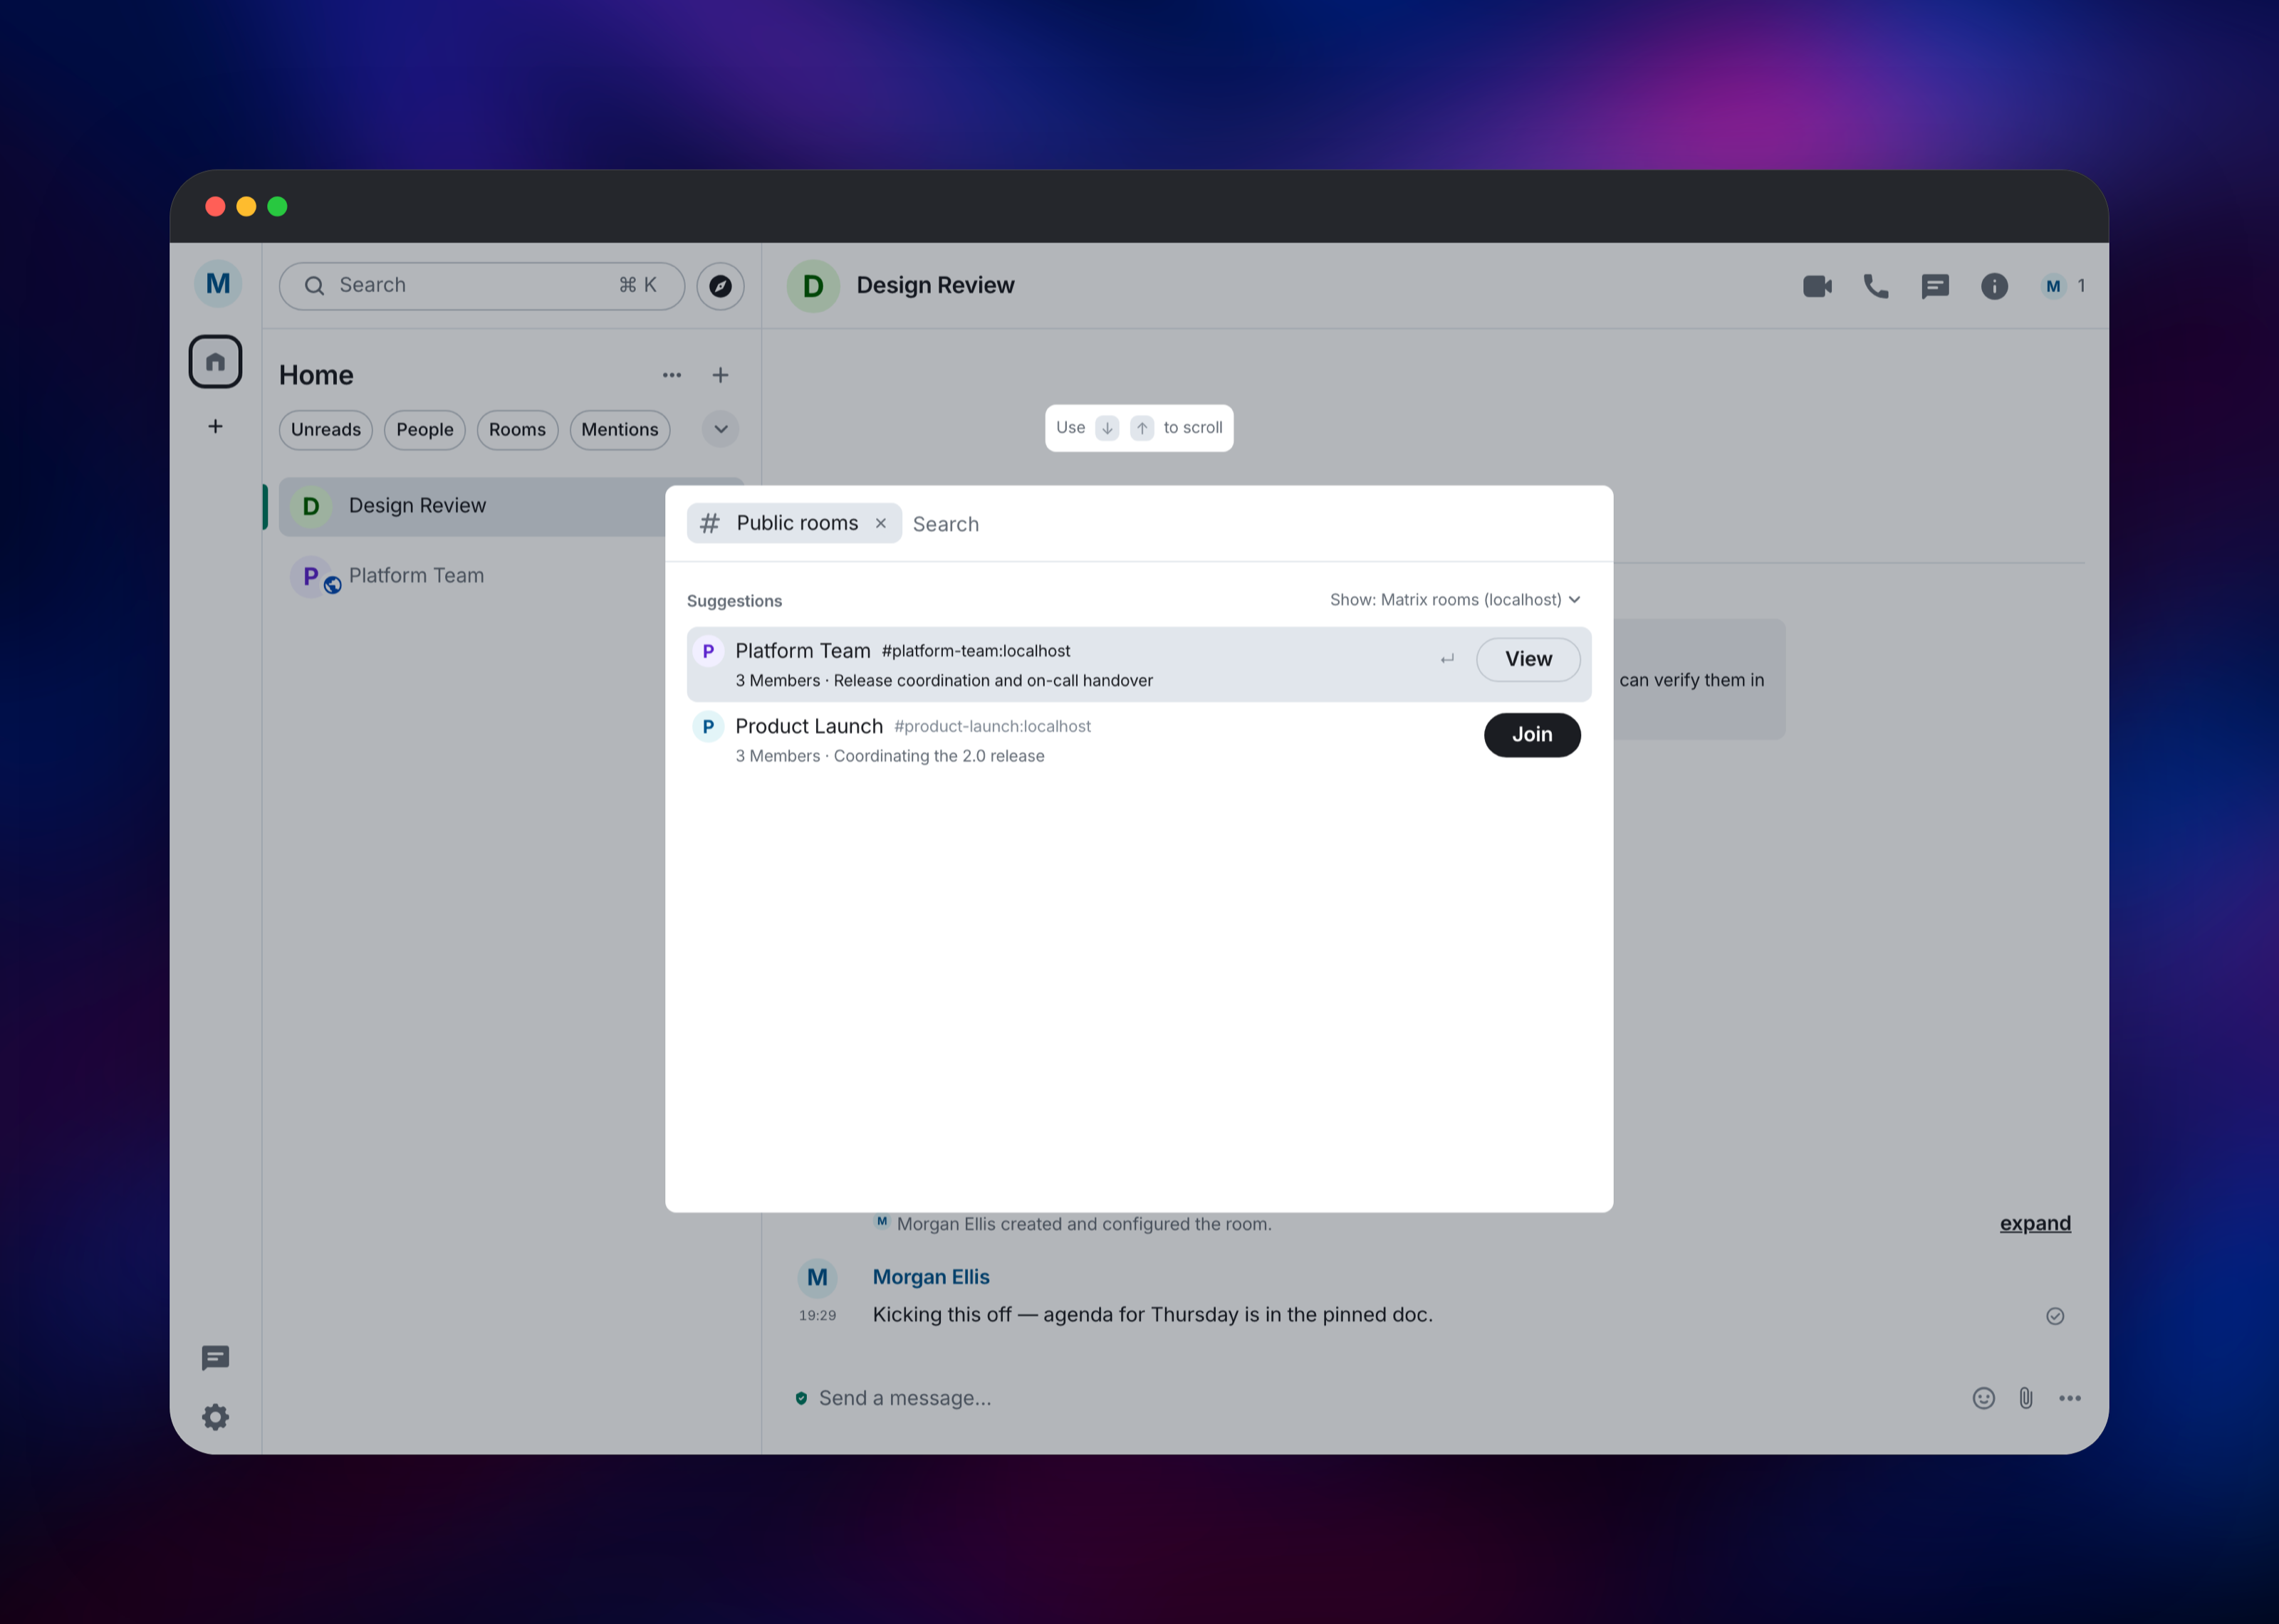View the Platform Team room
Screen dimensions: 2279x1624
pos(1528,660)
